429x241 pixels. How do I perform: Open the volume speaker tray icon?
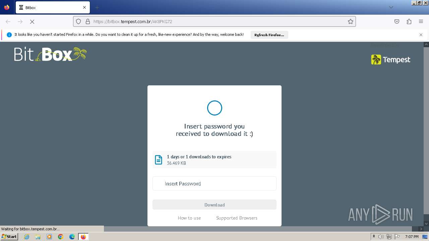click(x=381, y=237)
